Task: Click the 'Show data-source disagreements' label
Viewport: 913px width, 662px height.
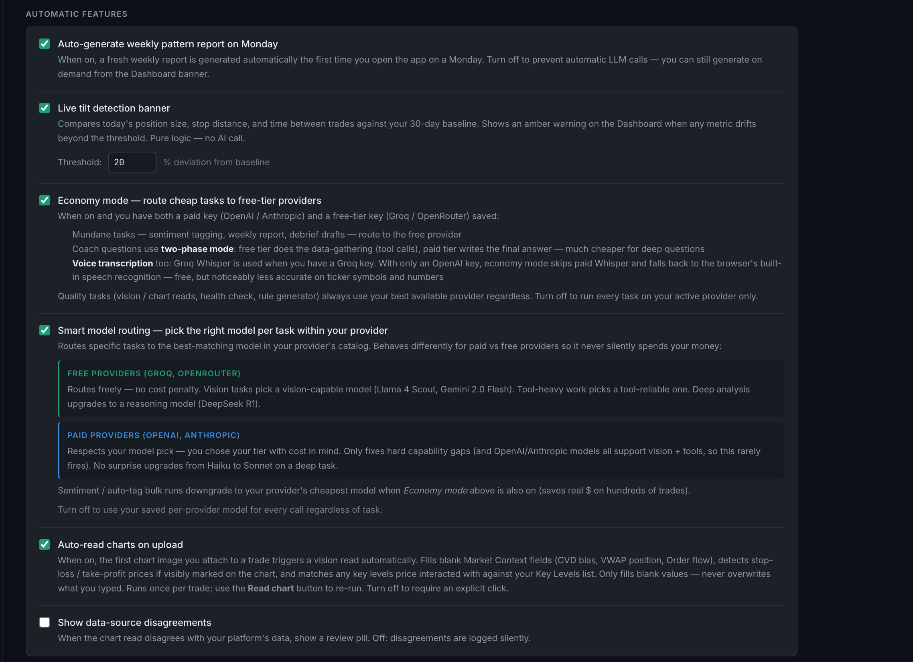Action: coord(134,622)
